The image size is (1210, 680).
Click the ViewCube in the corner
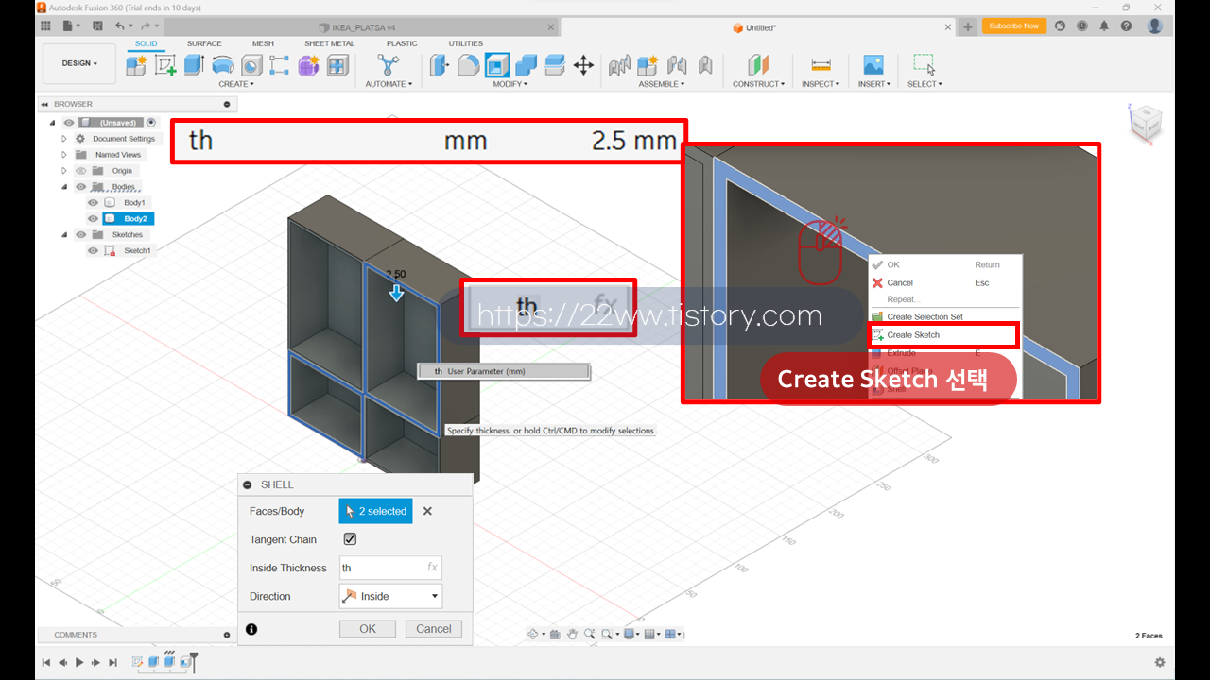coord(1145,122)
